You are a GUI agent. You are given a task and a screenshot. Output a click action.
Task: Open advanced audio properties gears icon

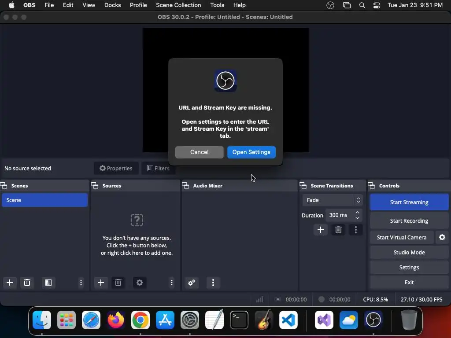(192, 283)
